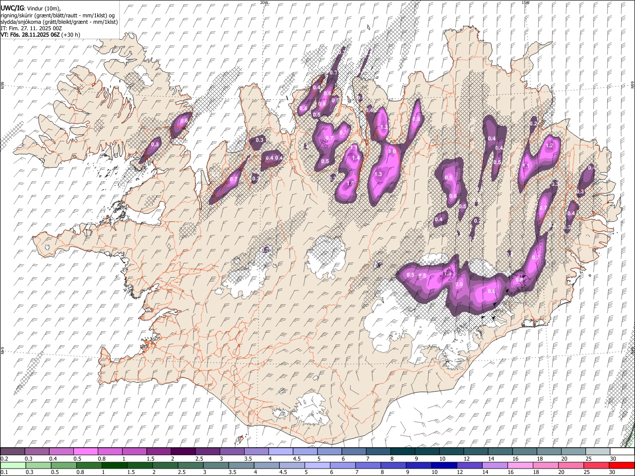Select the magenta-purple 1.5 legend swatch
This screenshot has height=476, width=635.
[x=159, y=451]
